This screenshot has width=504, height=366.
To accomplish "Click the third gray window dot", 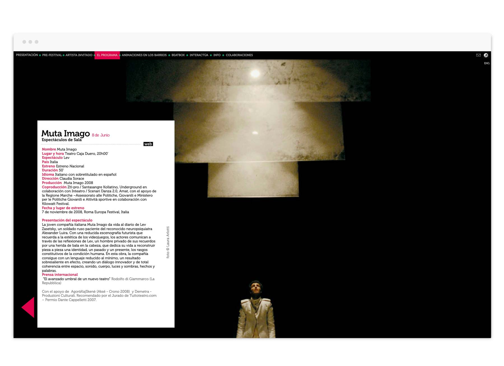I will pos(36,42).
